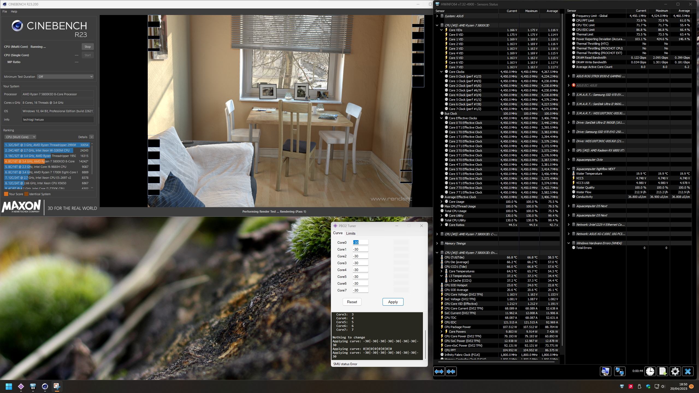Stop the multi core benchmark

(87, 47)
